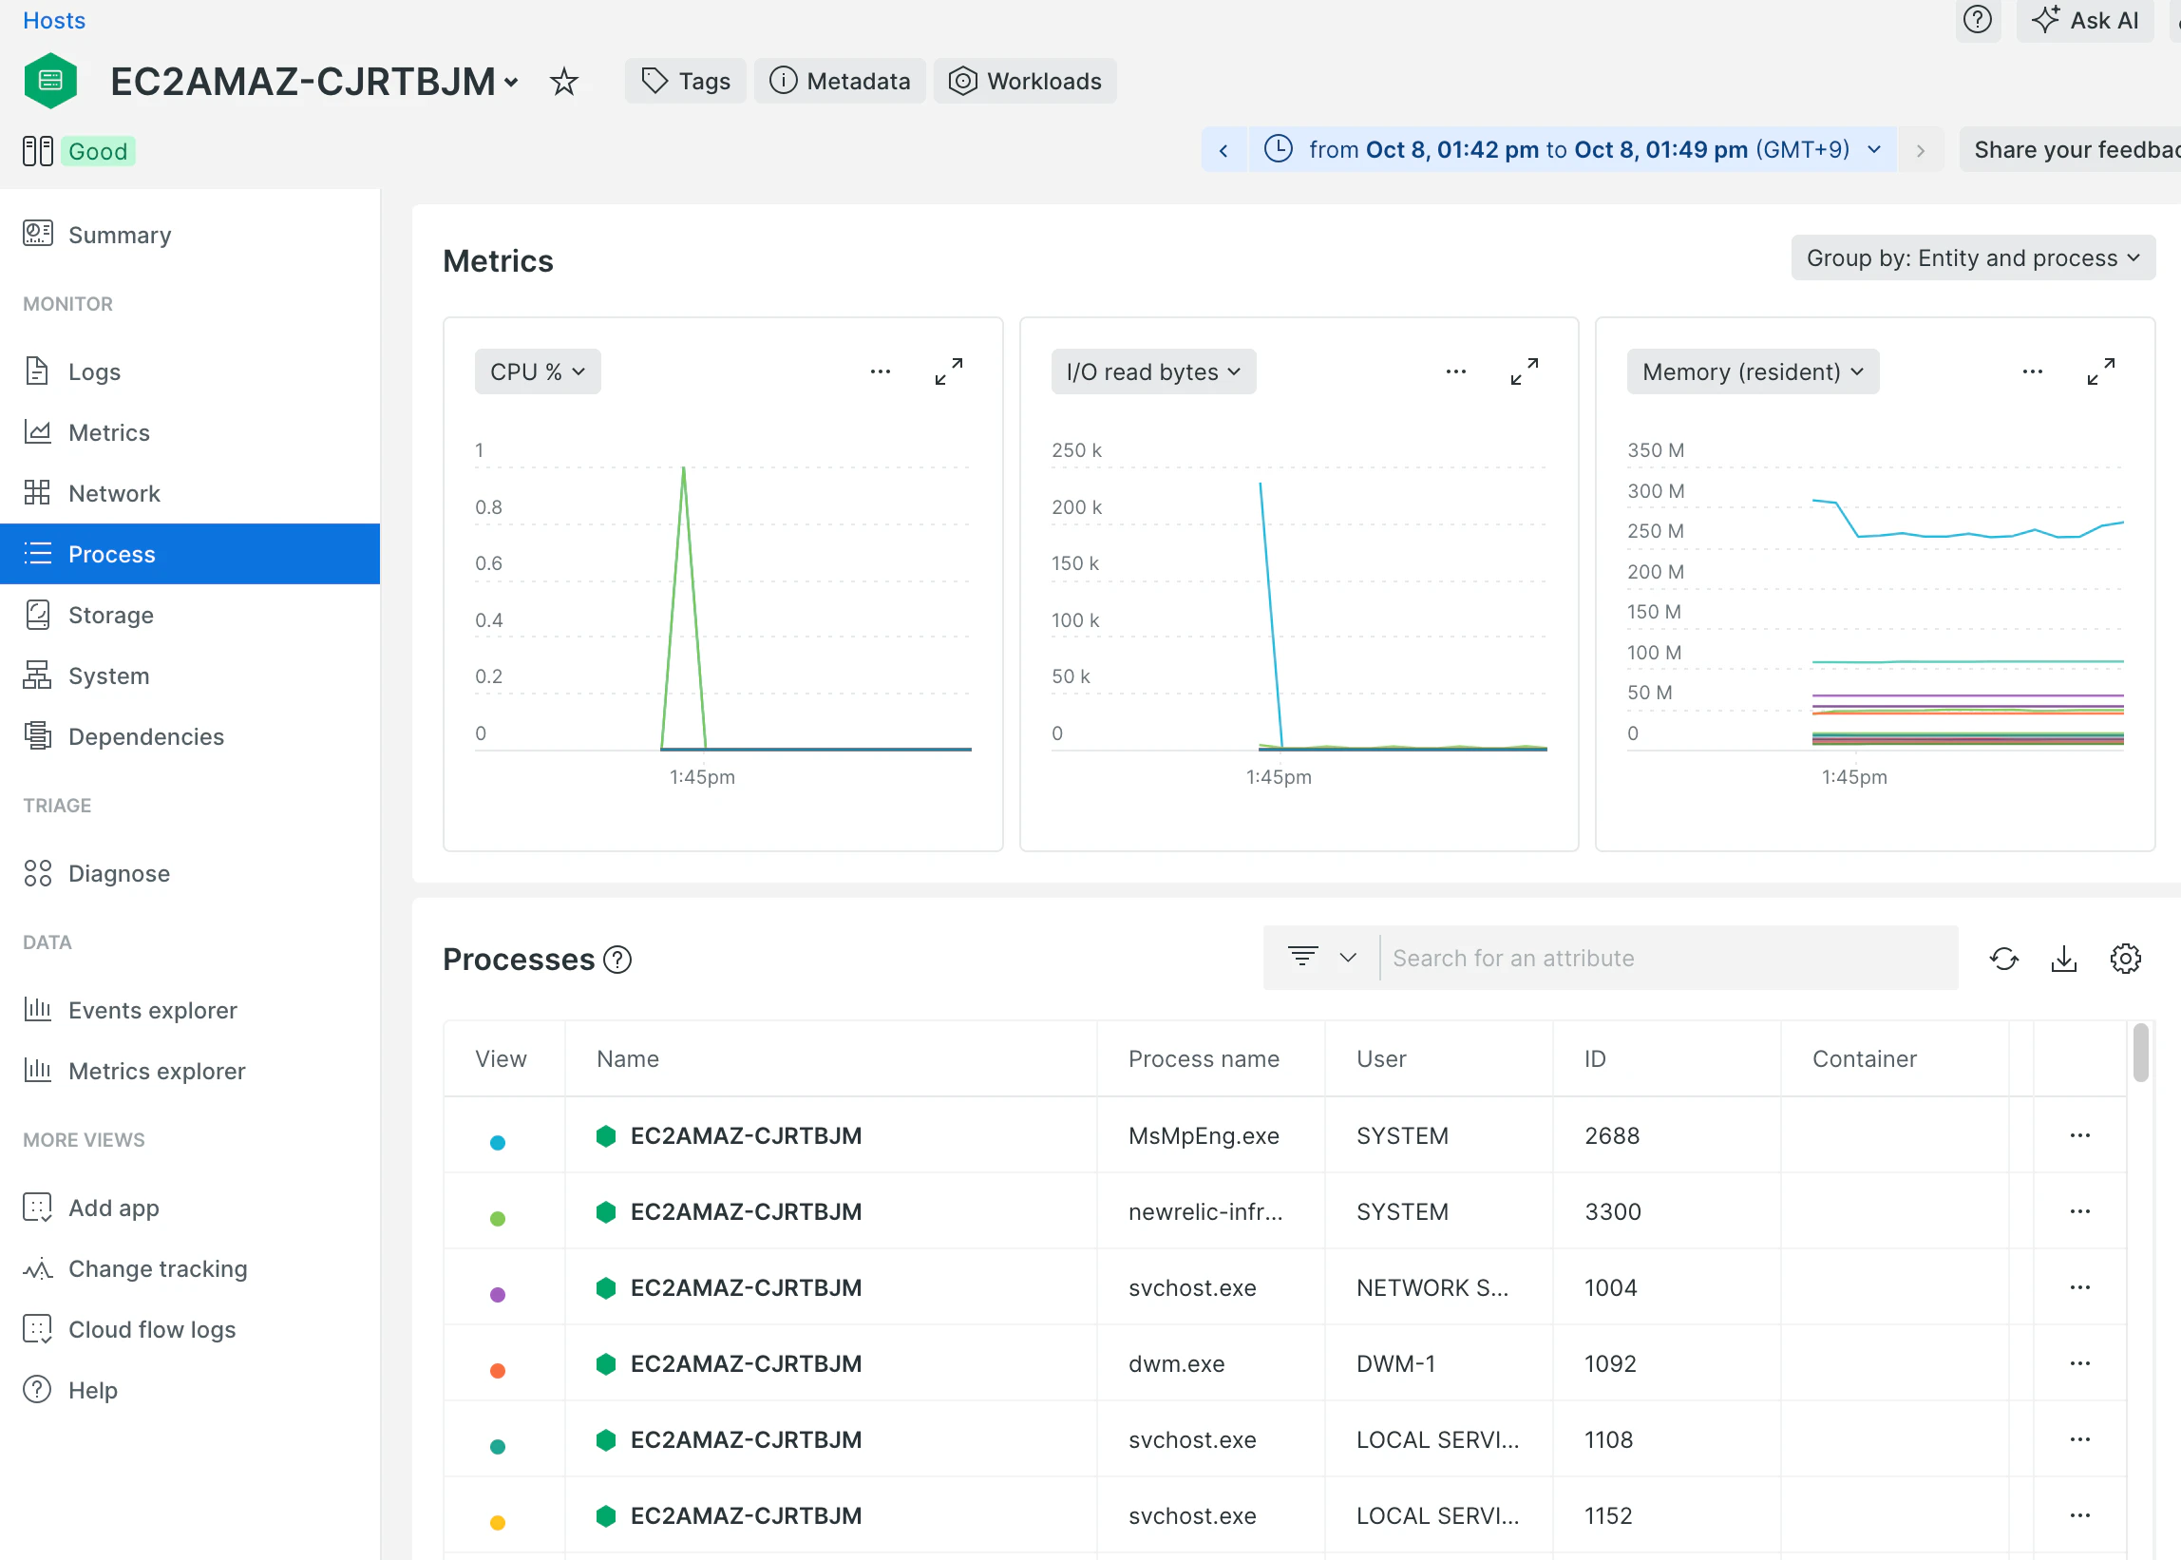2181x1560 pixels.
Task: Click the Hosts breadcrumb link
Action: click(54, 20)
